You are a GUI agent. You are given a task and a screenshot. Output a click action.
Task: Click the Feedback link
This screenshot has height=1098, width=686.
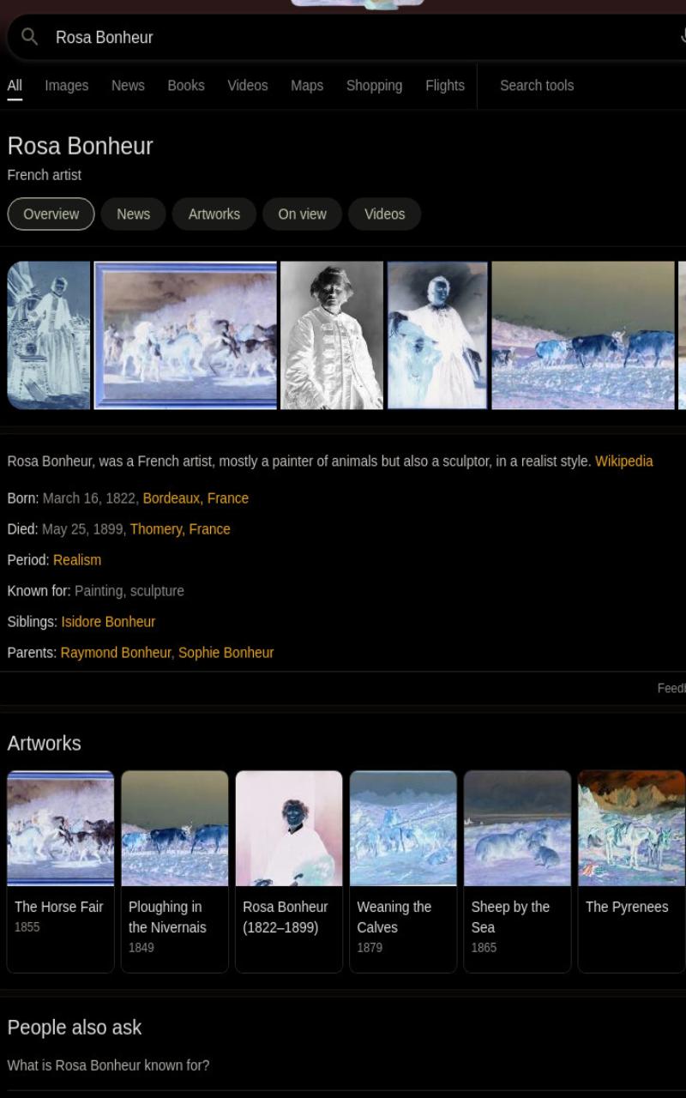[671, 688]
